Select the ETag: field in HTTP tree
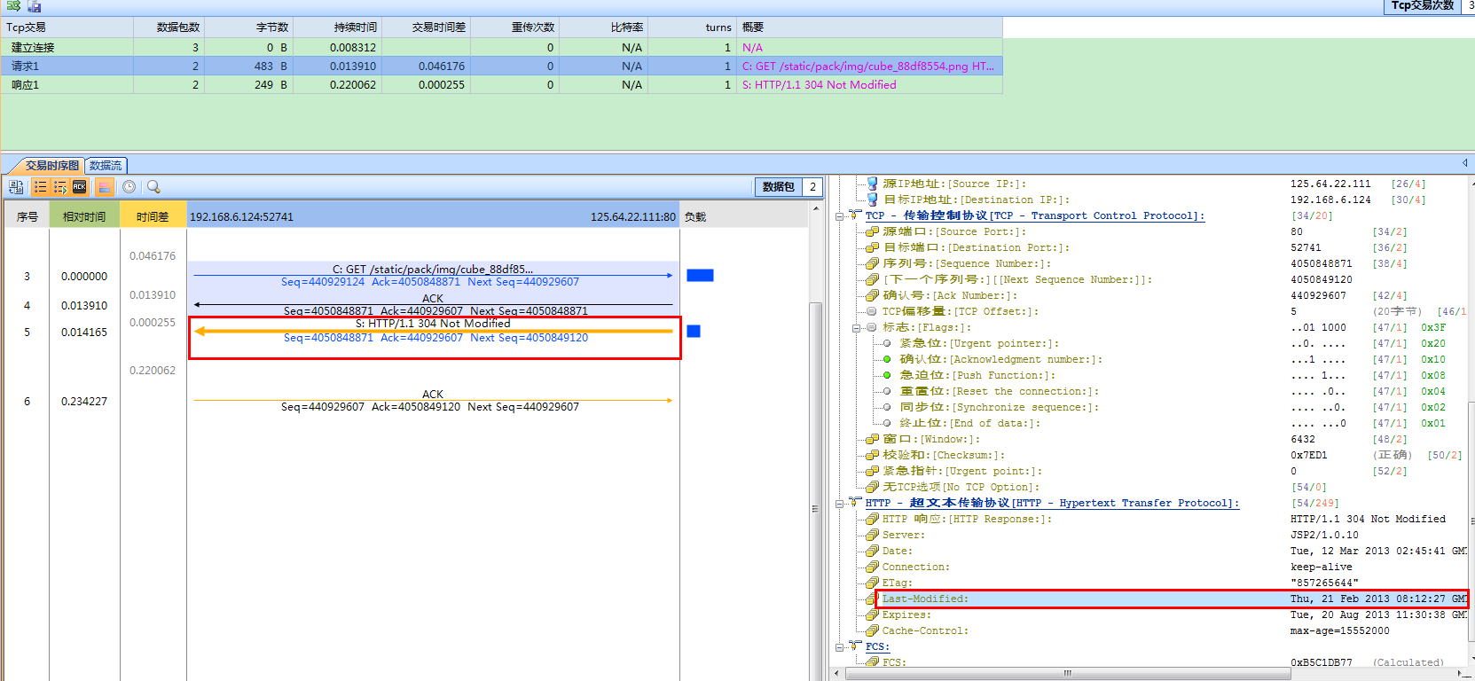1475x681 pixels. coord(897,583)
